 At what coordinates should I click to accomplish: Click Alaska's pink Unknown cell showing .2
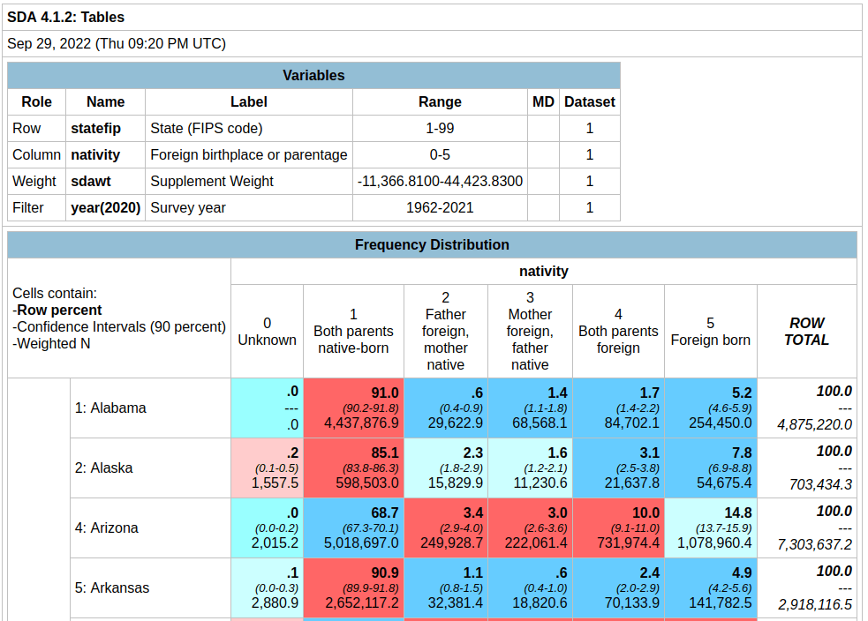coord(267,468)
